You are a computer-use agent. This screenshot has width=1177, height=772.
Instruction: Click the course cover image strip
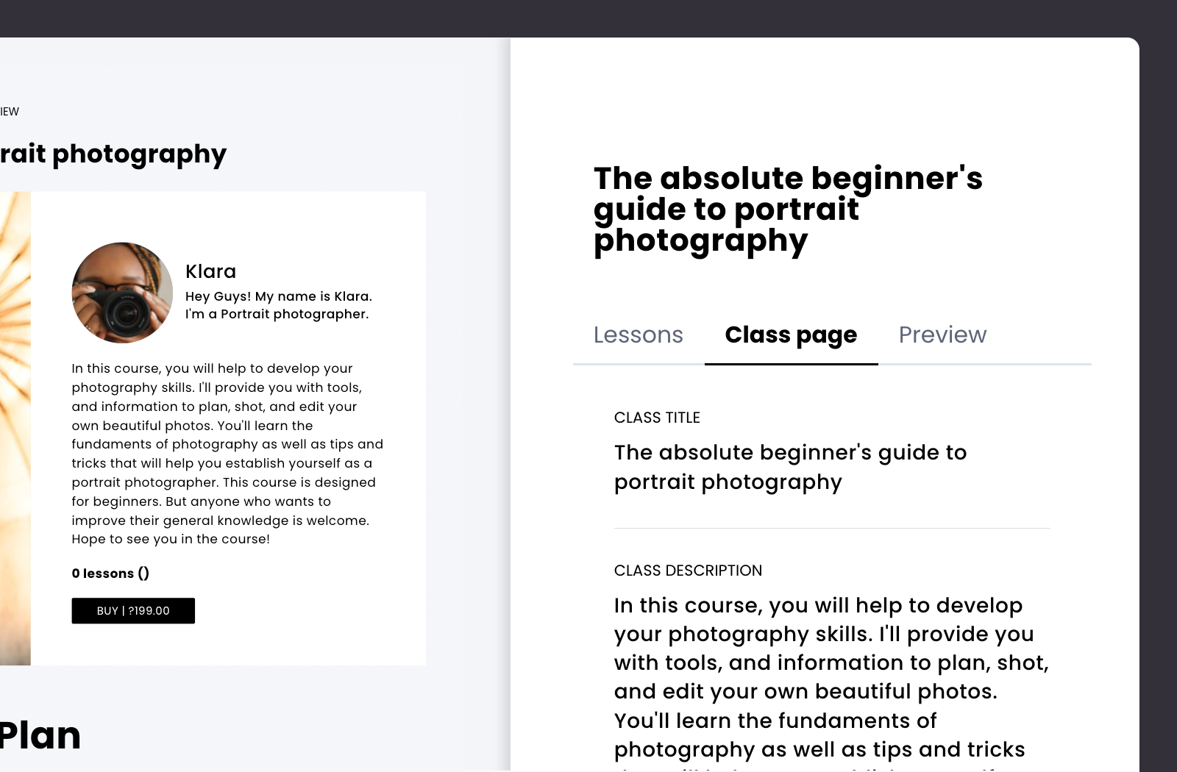[15, 428]
